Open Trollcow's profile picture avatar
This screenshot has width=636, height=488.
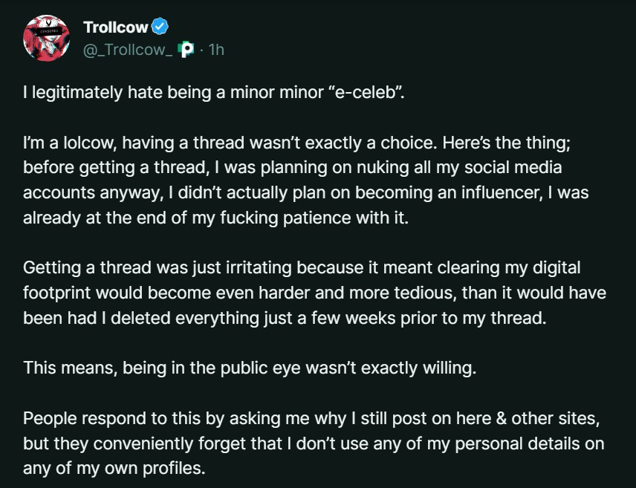pyautogui.click(x=46, y=38)
